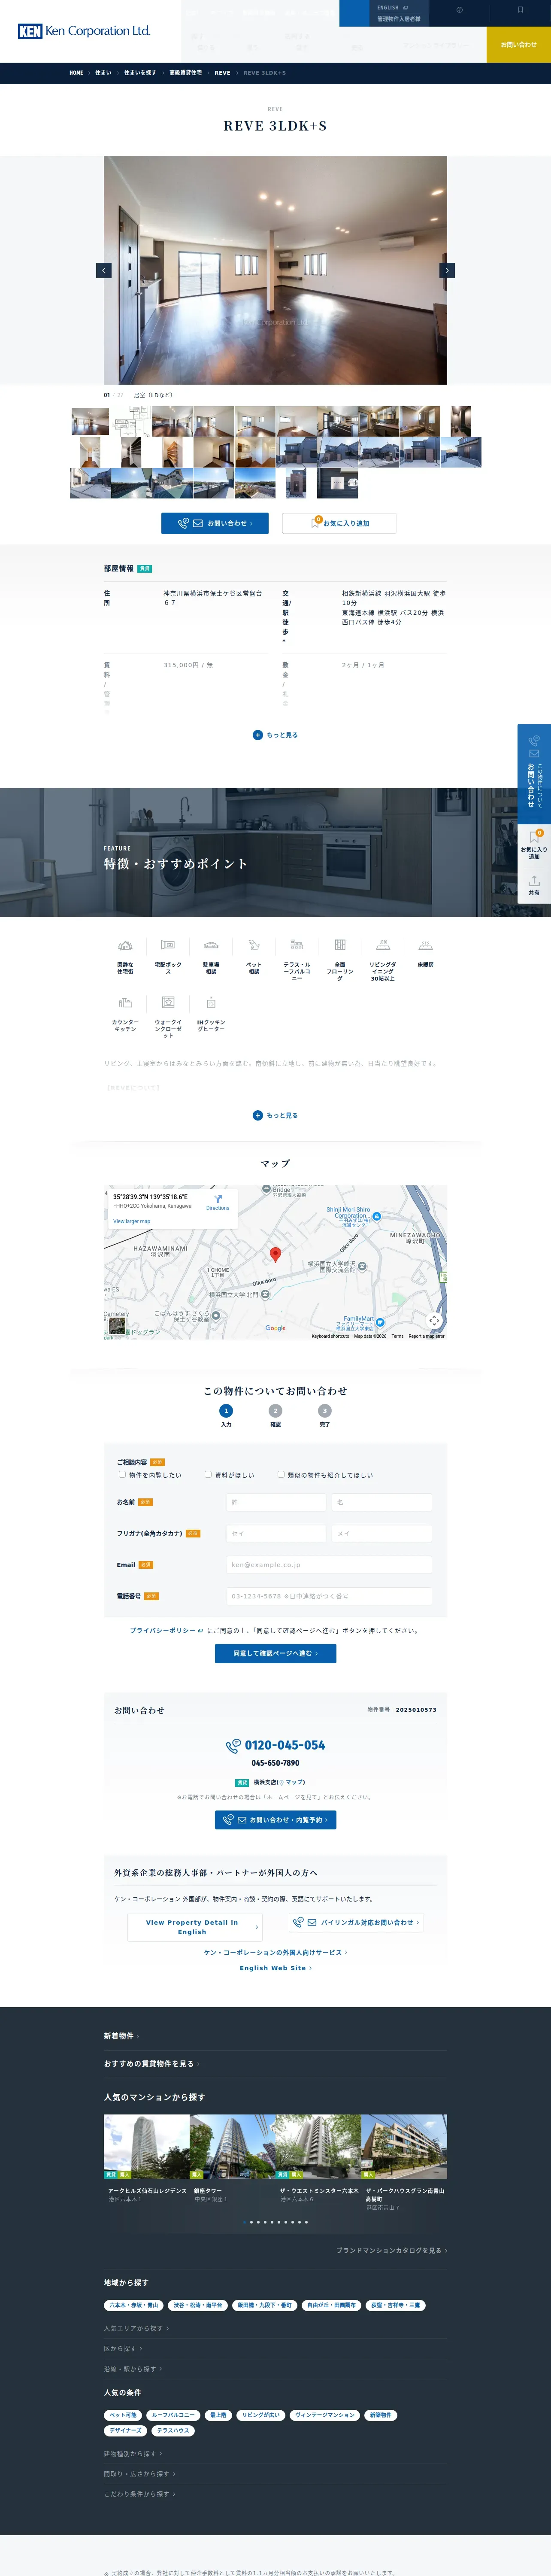Select the floor plan thumbnail
Image resolution: width=551 pixels, height=2576 pixels.
click(131, 421)
